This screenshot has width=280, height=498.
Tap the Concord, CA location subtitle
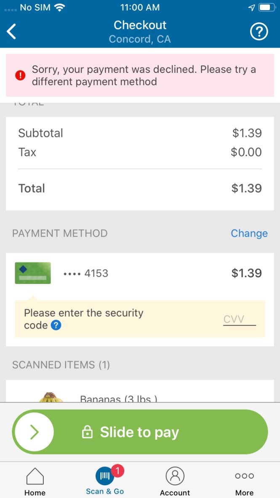[x=140, y=39]
